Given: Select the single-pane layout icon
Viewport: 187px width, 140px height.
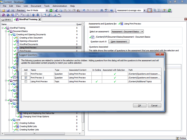Looking at the screenshot, I should click(150, 10).
